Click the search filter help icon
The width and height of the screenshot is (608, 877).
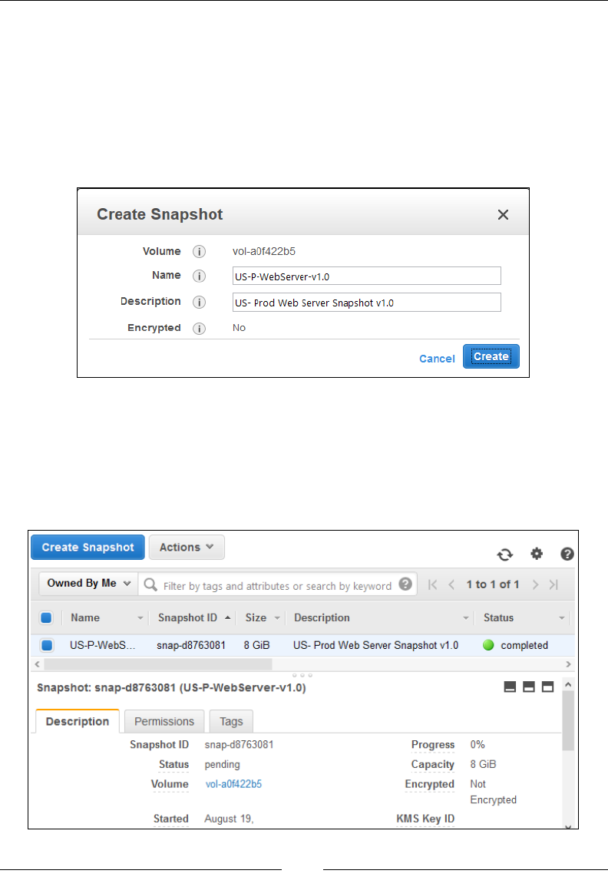tap(405, 584)
